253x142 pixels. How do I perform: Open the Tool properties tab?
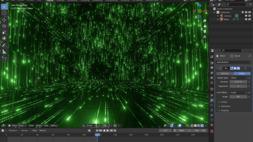tap(212, 57)
